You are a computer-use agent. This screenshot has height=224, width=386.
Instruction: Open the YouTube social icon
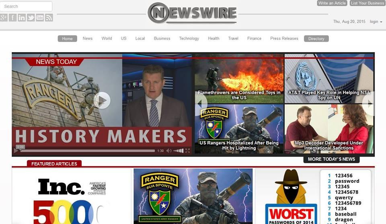click(40, 17)
